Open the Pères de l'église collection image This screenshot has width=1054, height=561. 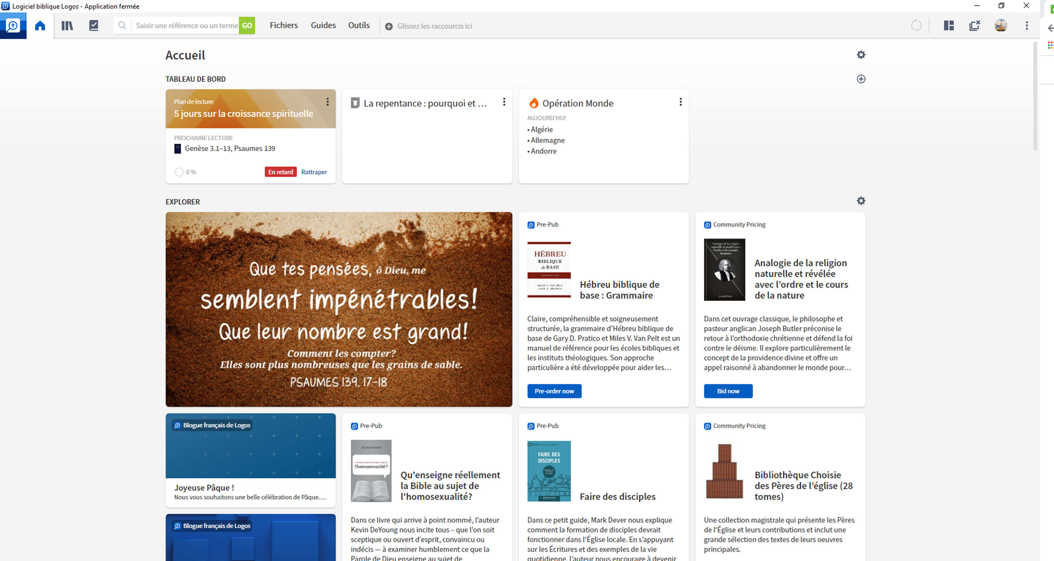click(725, 471)
